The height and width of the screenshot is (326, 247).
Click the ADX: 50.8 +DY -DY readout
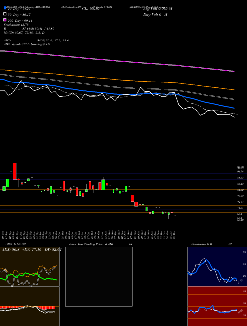[32, 250]
